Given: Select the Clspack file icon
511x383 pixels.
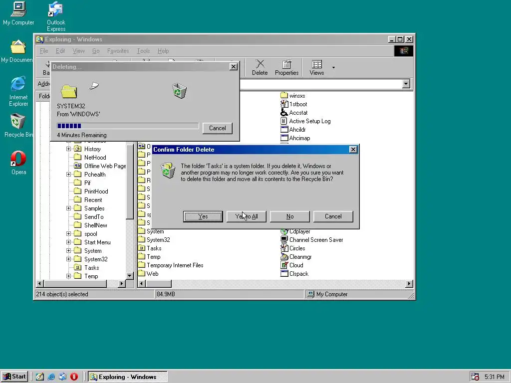Looking at the screenshot, I should (284, 273).
